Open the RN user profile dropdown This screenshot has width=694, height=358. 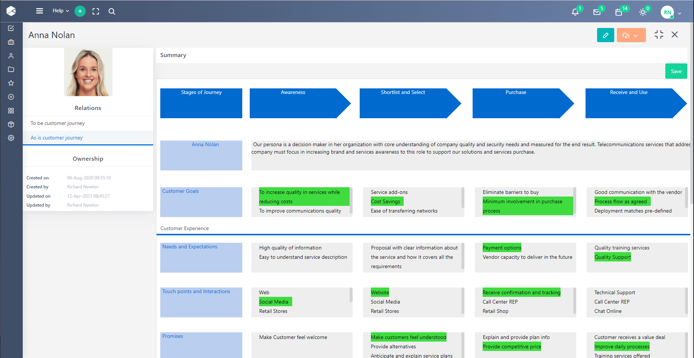[x=671, y=12]
